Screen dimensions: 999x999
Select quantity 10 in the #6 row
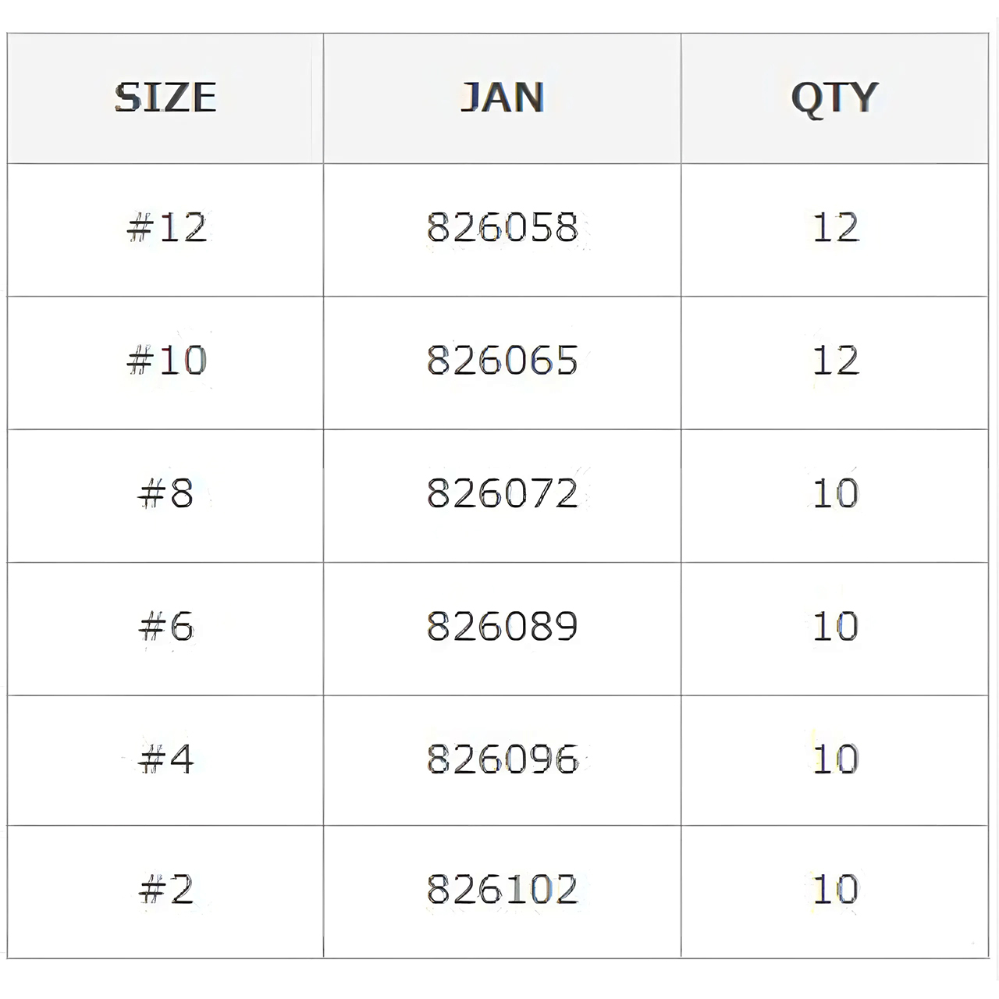pyautogui.click(x=835, y=627)
